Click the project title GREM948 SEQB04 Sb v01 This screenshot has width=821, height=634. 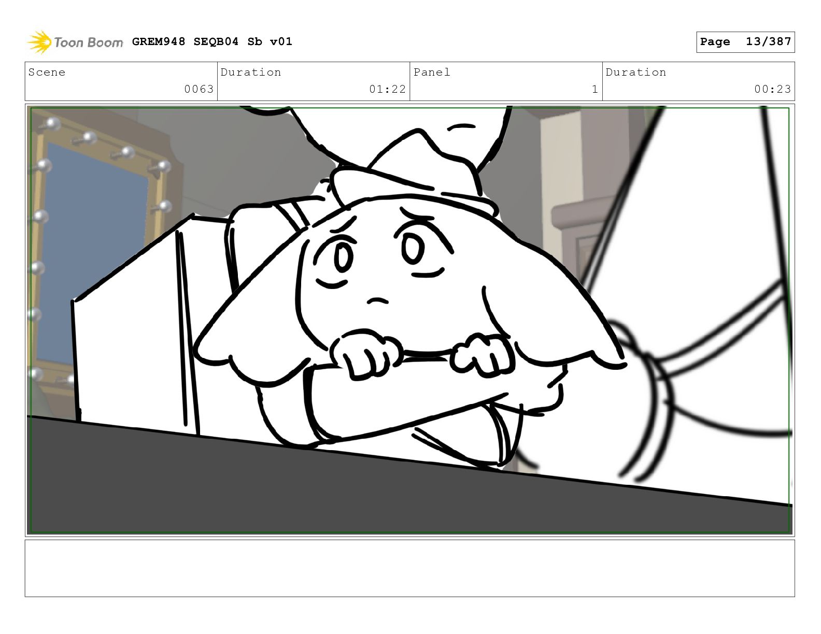pos(212,41)
